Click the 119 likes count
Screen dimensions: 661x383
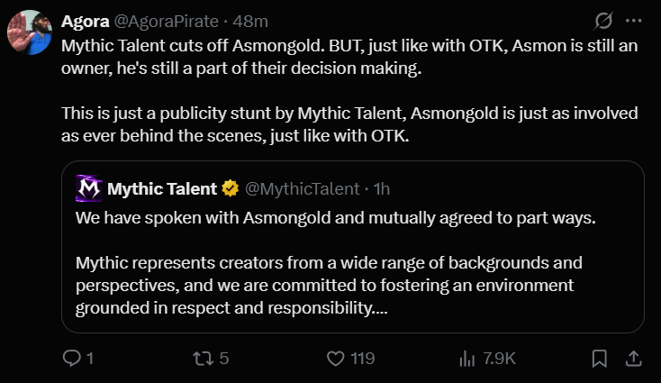[362, 359]
